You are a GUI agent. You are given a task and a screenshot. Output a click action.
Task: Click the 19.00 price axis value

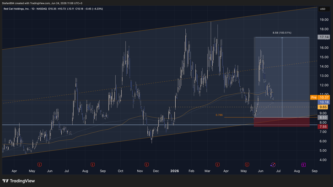(x=324, y=20)
